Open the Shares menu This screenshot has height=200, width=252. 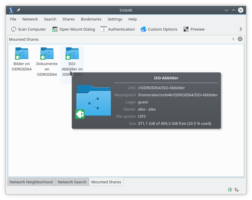pos(68,19)
